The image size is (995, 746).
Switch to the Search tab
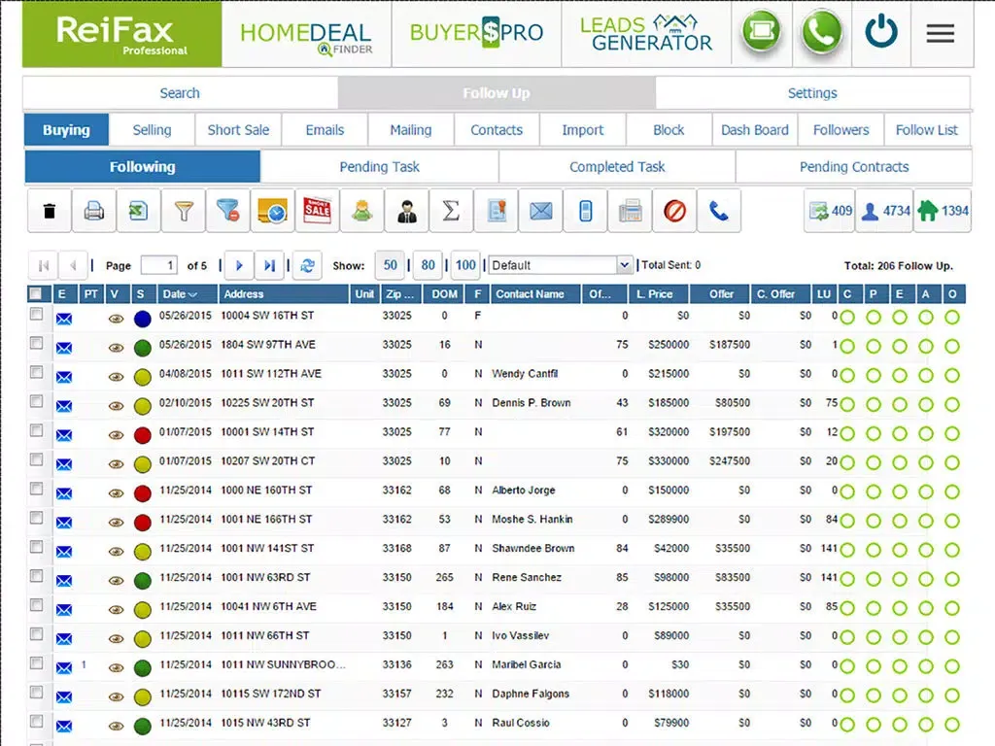pos(180,93)
